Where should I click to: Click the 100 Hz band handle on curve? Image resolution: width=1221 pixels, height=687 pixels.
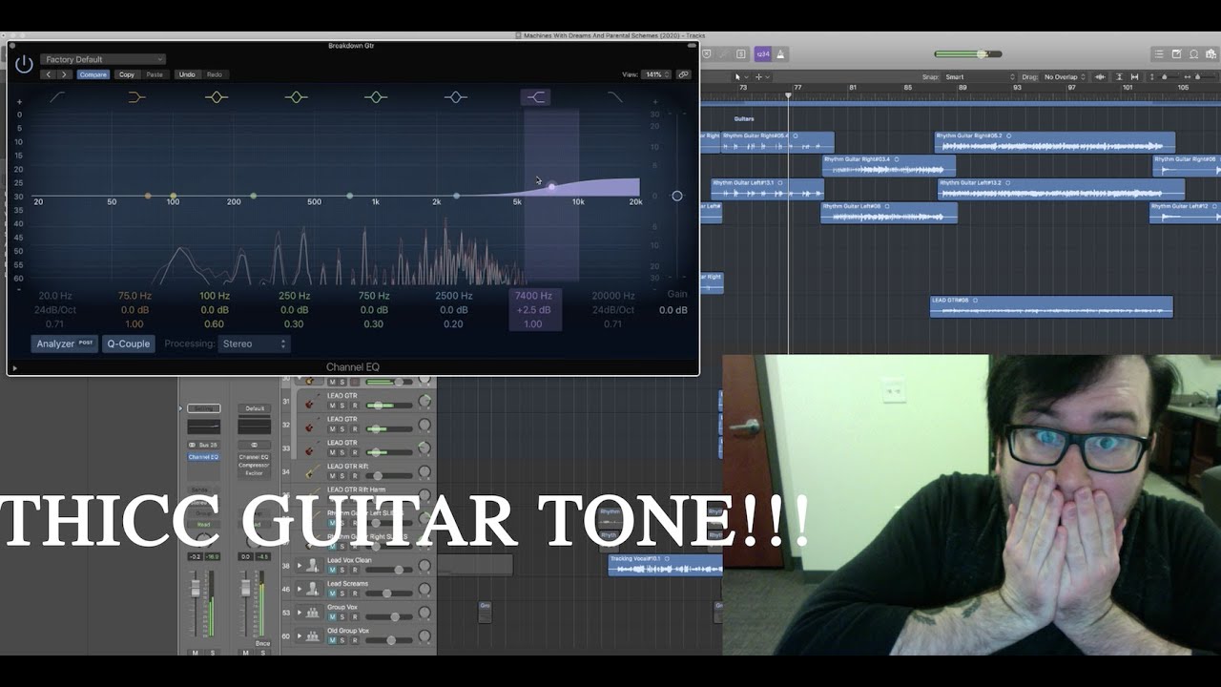point(173,197)
